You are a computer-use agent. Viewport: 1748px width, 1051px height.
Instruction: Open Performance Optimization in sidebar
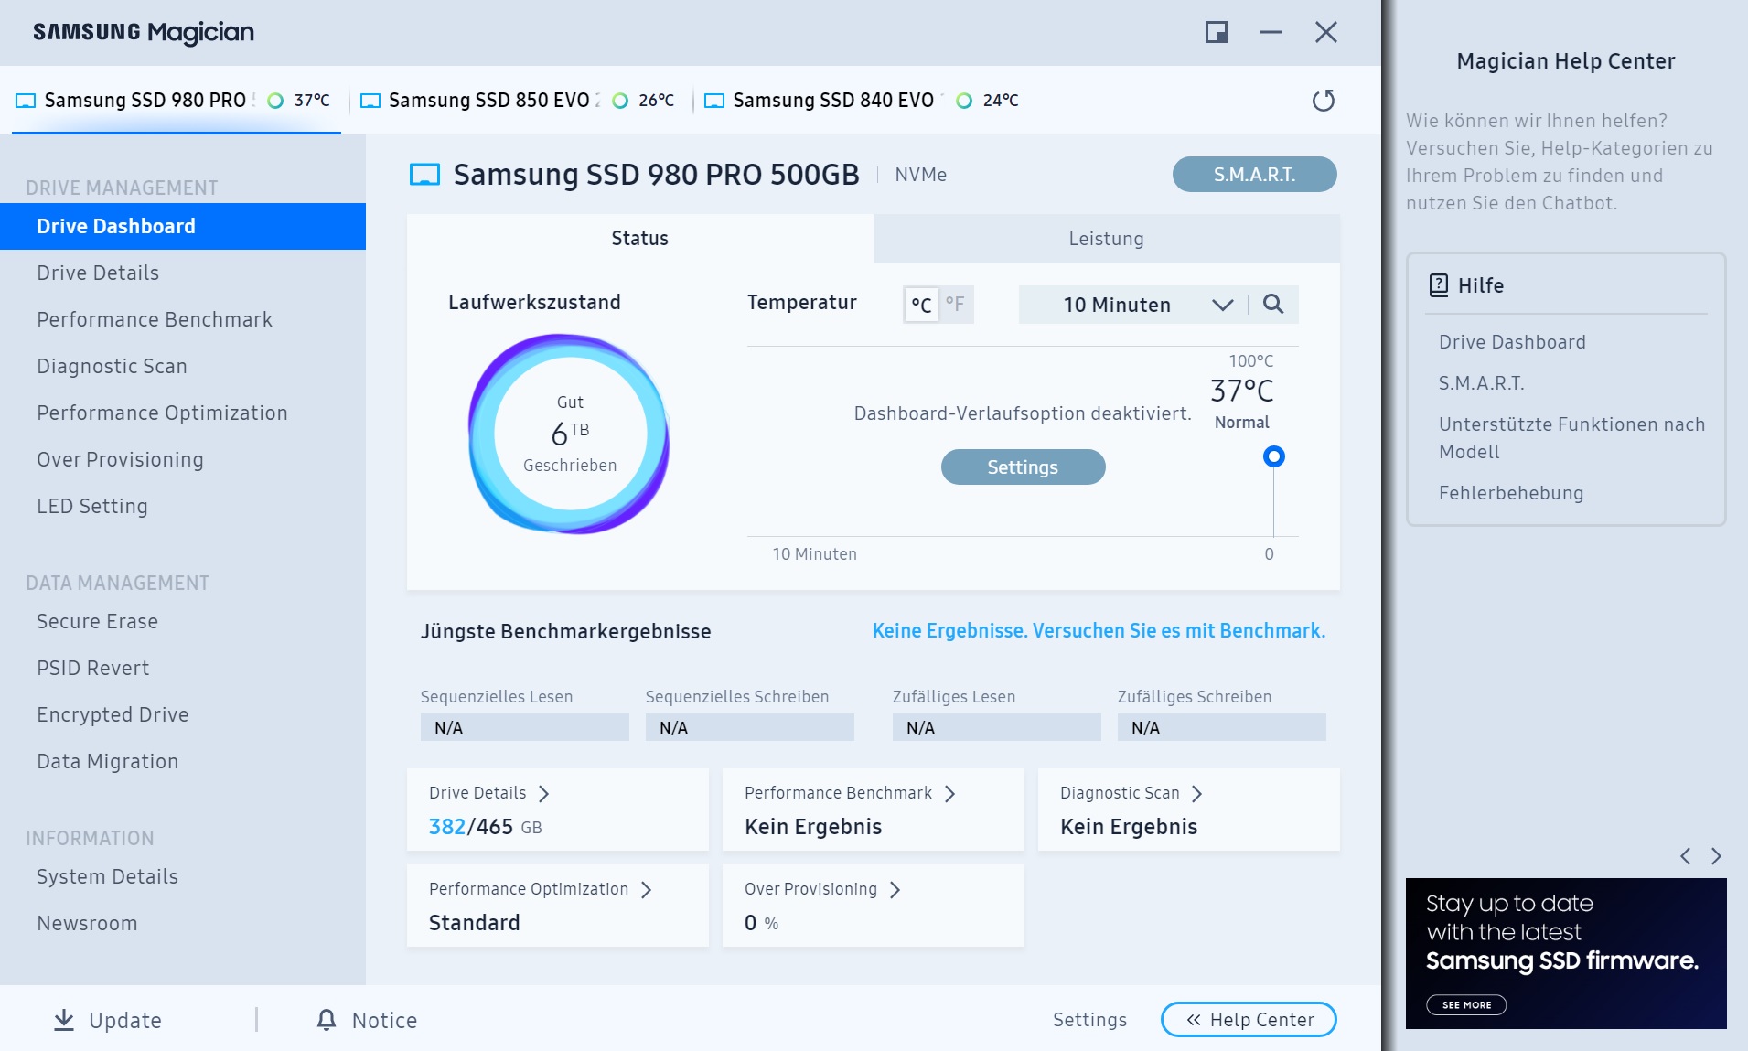(x=183, y=413)
